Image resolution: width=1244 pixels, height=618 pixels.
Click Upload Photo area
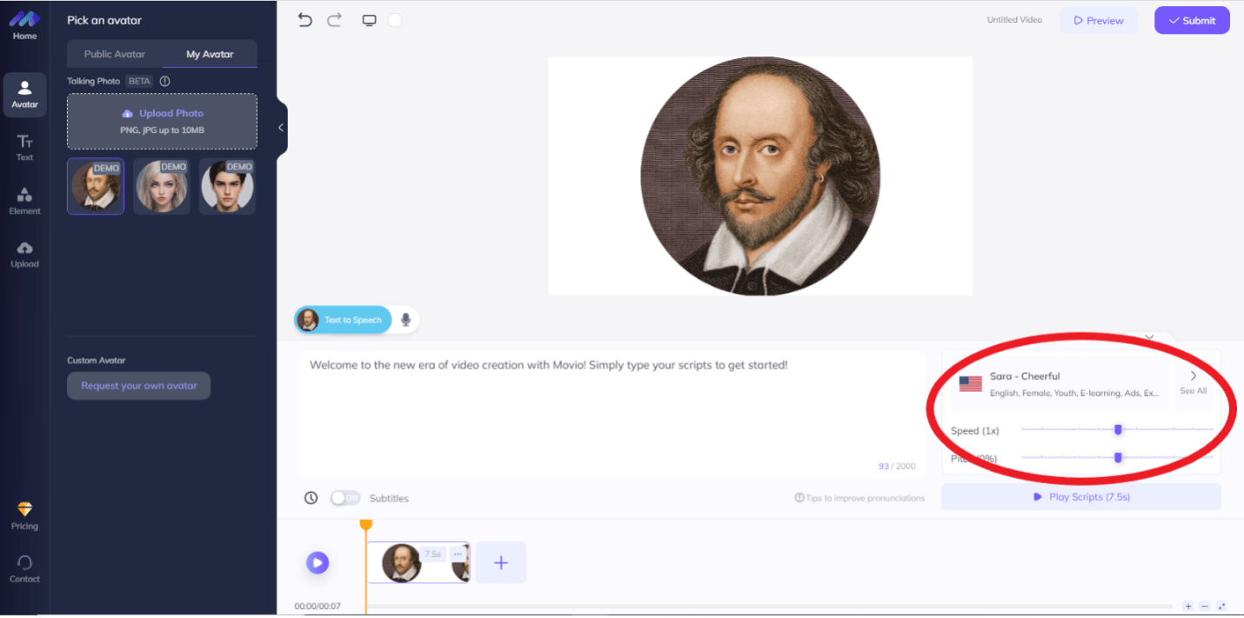coord(162,122)
